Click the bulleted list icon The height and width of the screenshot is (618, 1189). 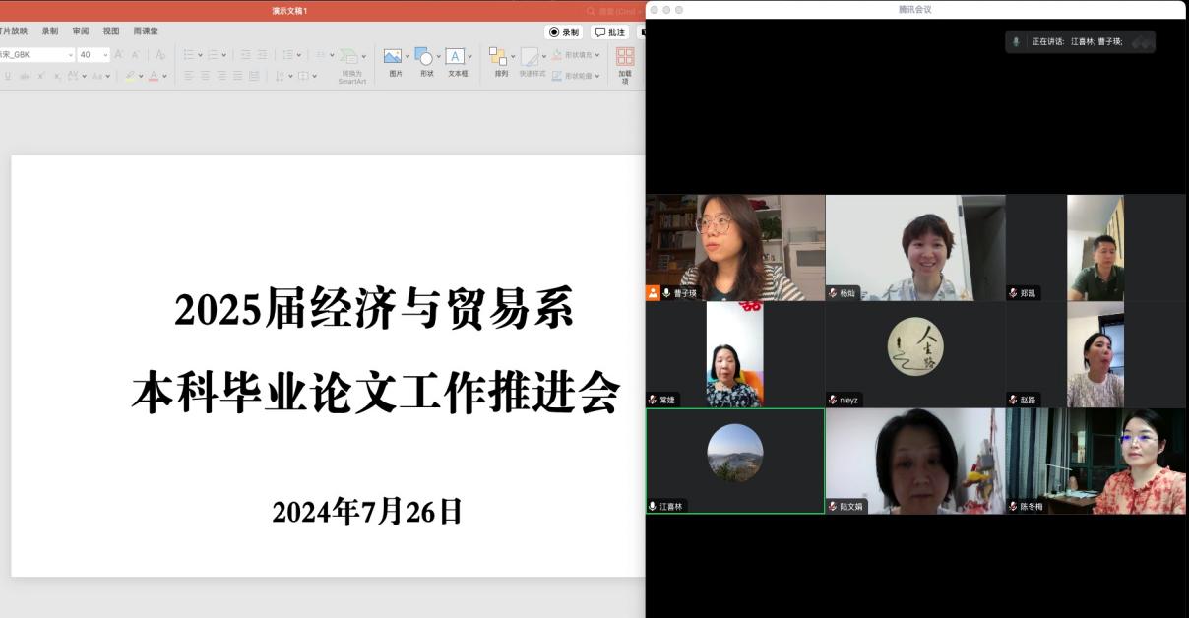[189, 55]
